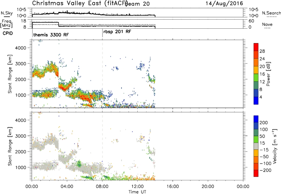
Task: Click the '60' Nave scale value
Action: [251, 21]
